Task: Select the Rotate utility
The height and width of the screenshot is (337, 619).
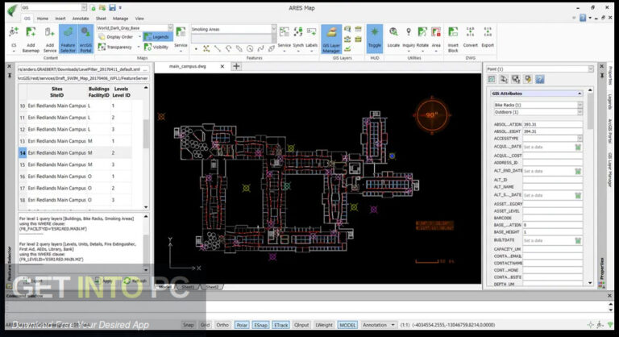Action: (422, 38)
